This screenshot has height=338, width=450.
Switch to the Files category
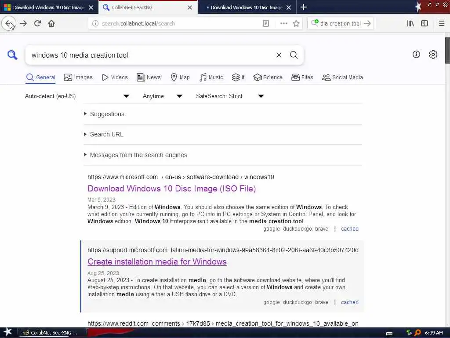coord(302,77)
